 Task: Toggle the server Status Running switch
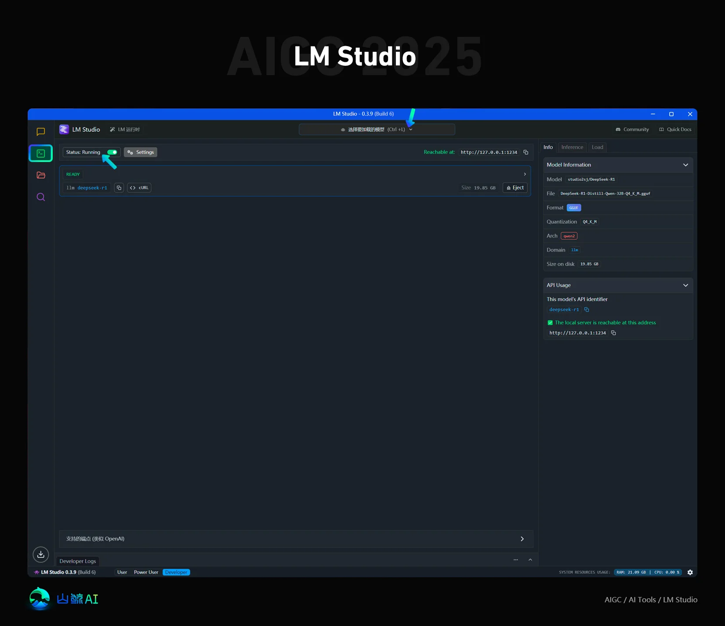(x=112, y=152)
